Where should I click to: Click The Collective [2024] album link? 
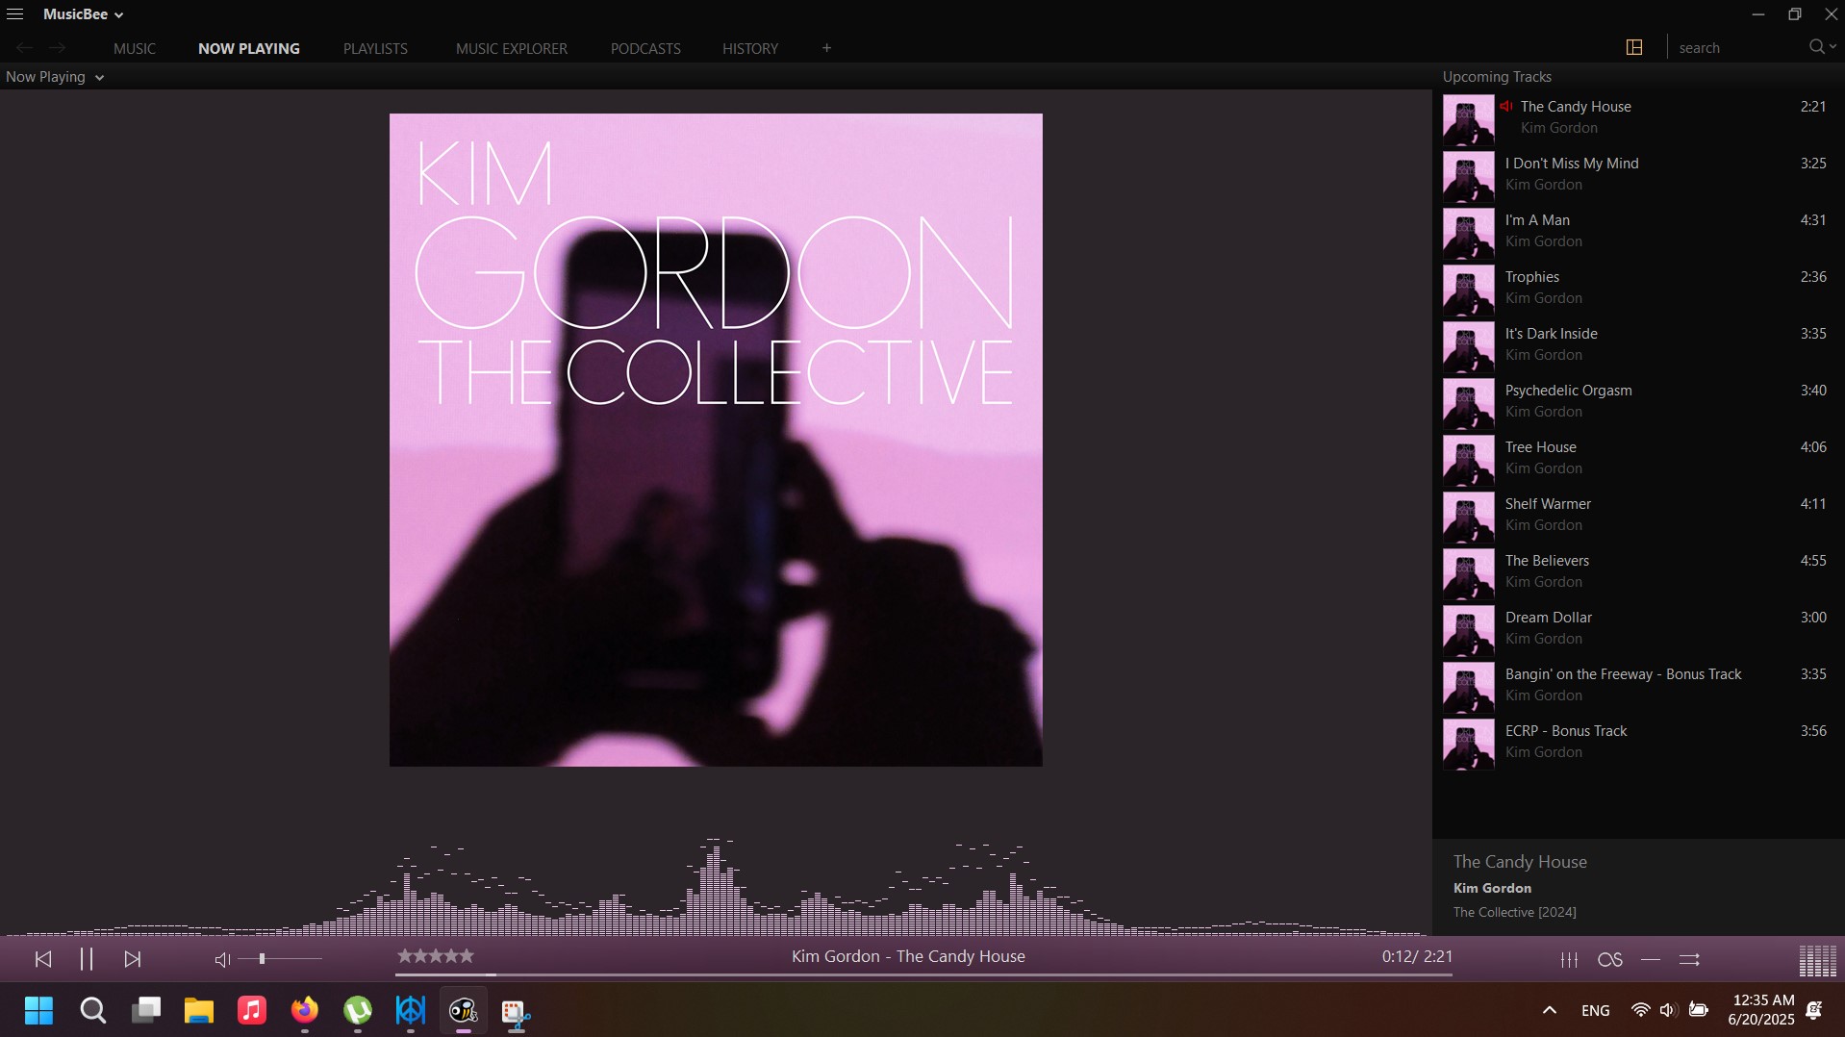(x=1514, y=912)
